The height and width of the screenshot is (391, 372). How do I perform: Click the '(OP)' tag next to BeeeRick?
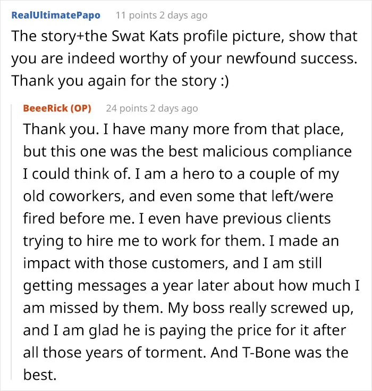tap(81, 108)
